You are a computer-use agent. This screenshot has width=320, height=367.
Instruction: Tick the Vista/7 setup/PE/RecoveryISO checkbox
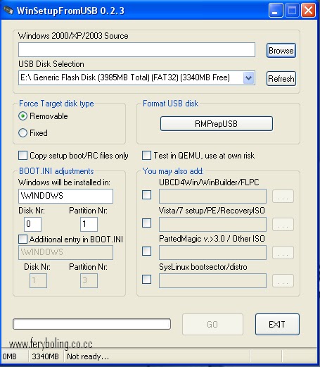(x=146, y=223)
